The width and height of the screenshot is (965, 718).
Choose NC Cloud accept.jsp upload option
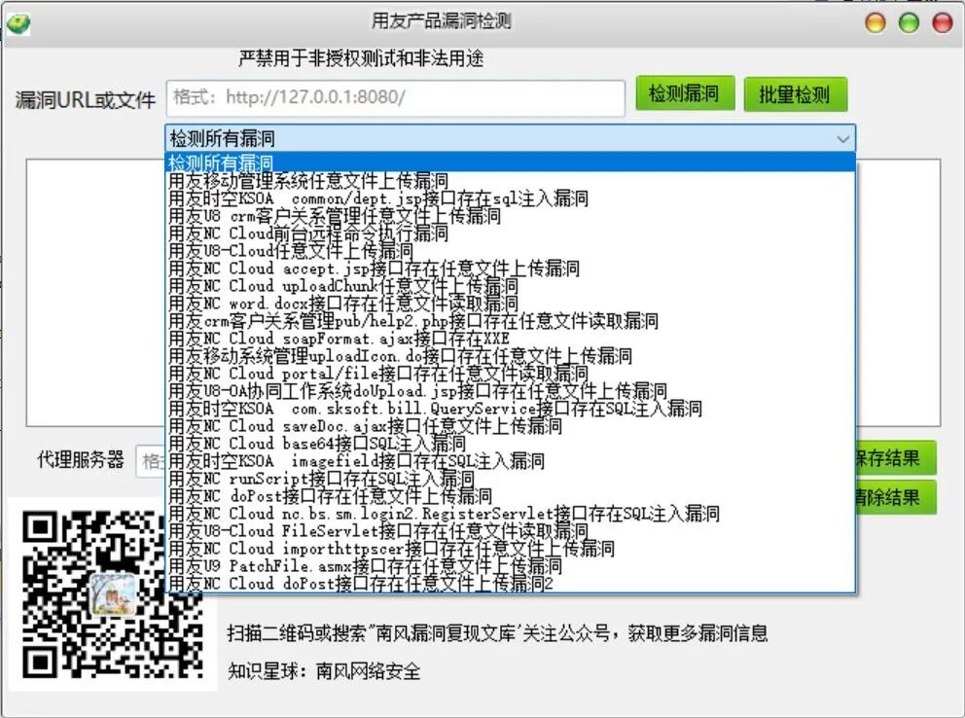510,269
